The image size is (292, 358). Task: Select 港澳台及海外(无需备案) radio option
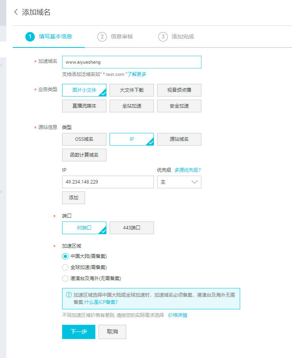[66, 278]
